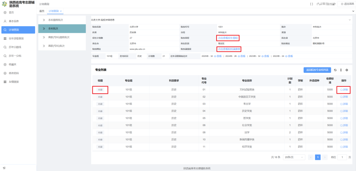Expand the 高职(专科)提前批次 batch
The width and height of the screenshot is (356, 171).
(62, 37)
